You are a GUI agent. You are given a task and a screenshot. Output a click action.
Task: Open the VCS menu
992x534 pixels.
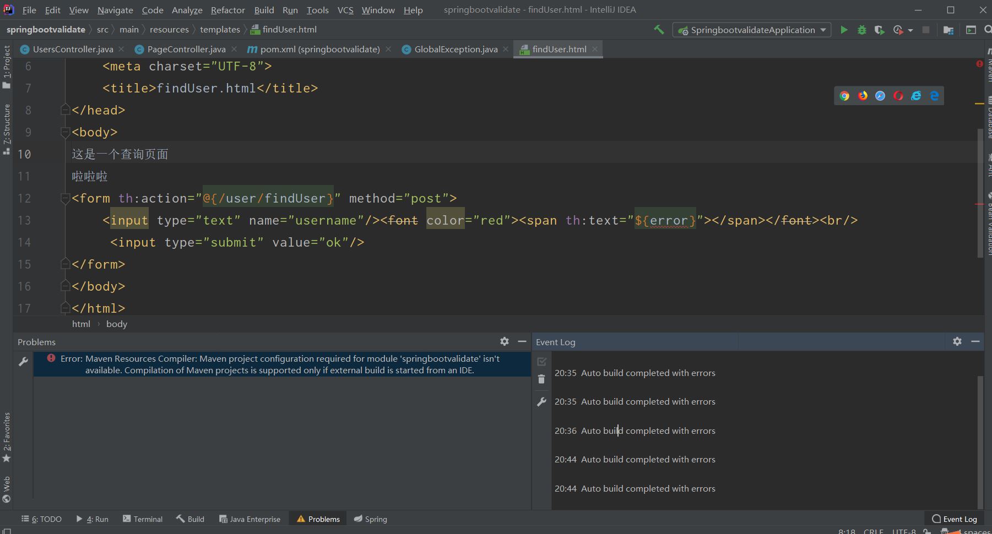tap(345, 10)
